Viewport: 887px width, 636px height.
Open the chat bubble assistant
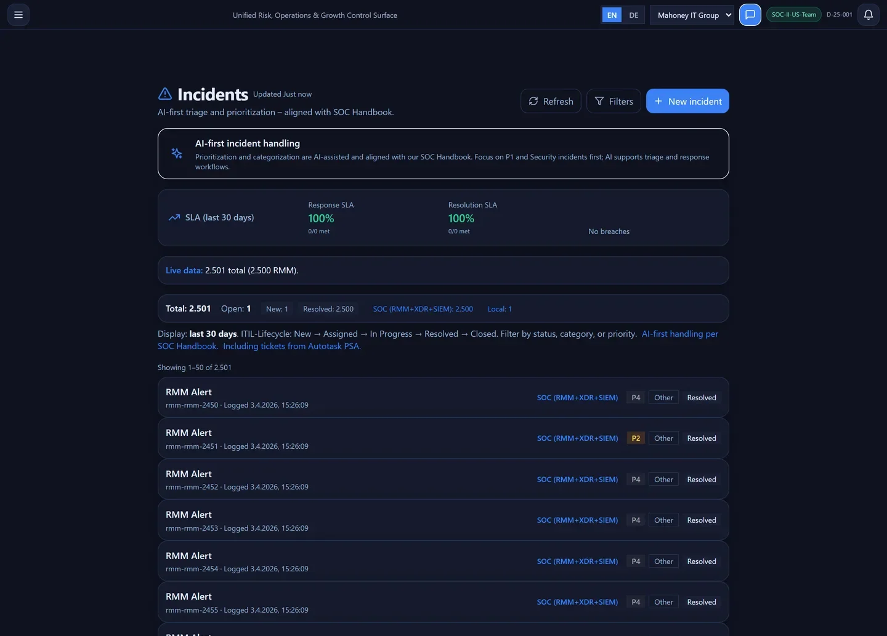(750, 14)
